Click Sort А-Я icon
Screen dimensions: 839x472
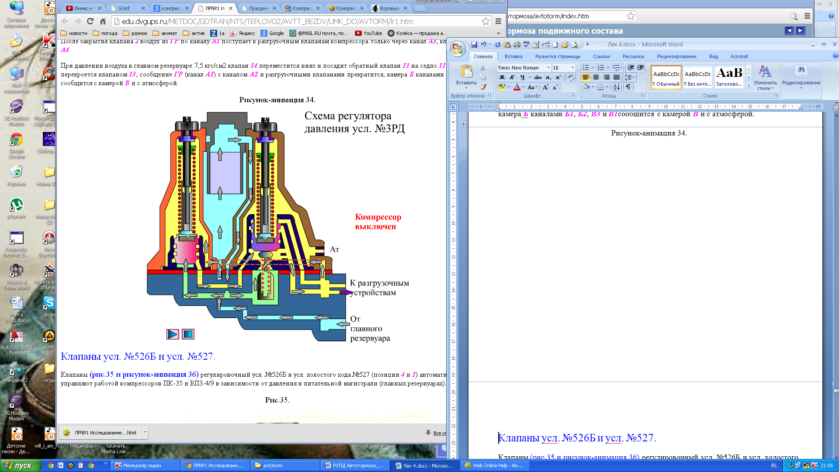tap(616, 87)
